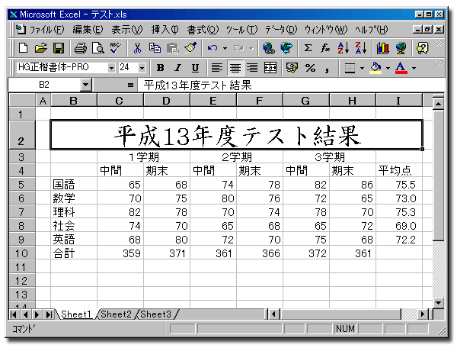Viewport: 457px width, 348px height.
Task: Open Print Preview magnifier icon
Action: tap(98, 48)
